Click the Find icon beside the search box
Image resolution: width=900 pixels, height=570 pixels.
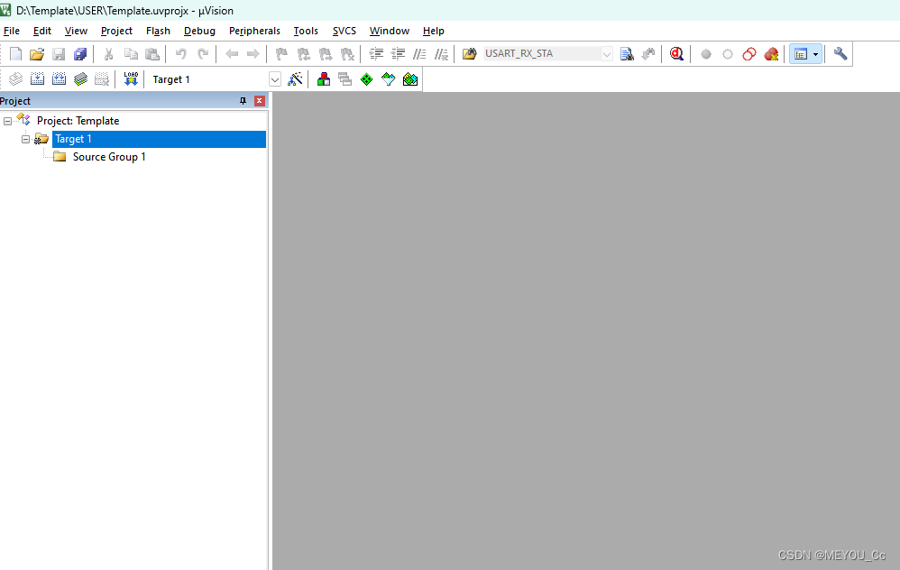coord(627,54)
